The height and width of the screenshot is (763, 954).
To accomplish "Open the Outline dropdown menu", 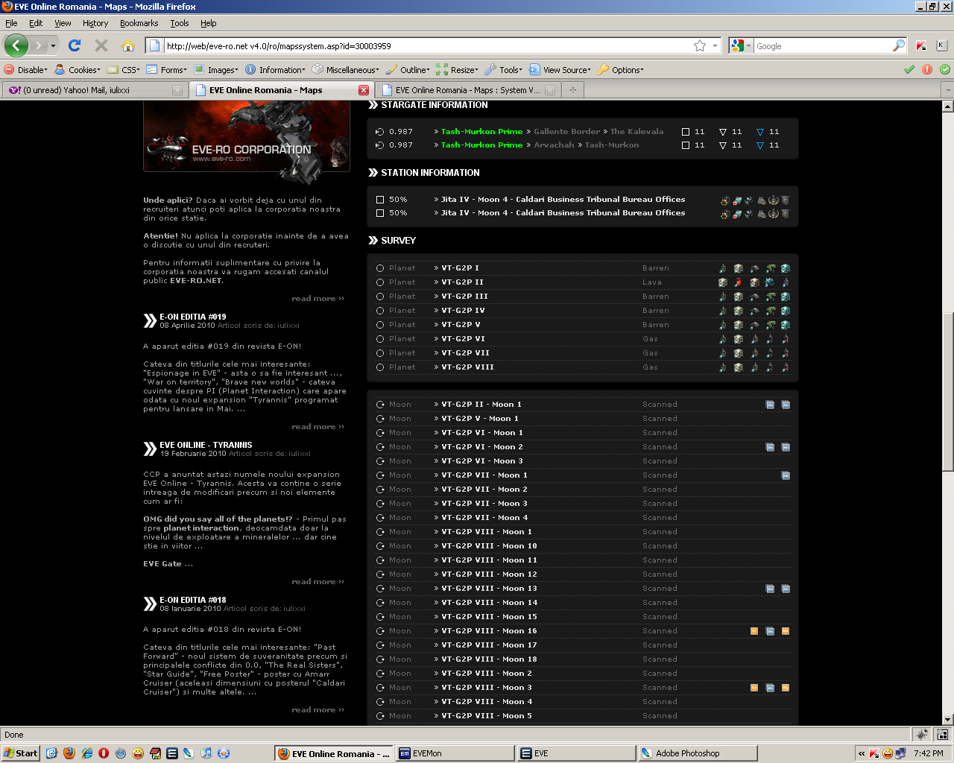I will [x=408, y=69].
